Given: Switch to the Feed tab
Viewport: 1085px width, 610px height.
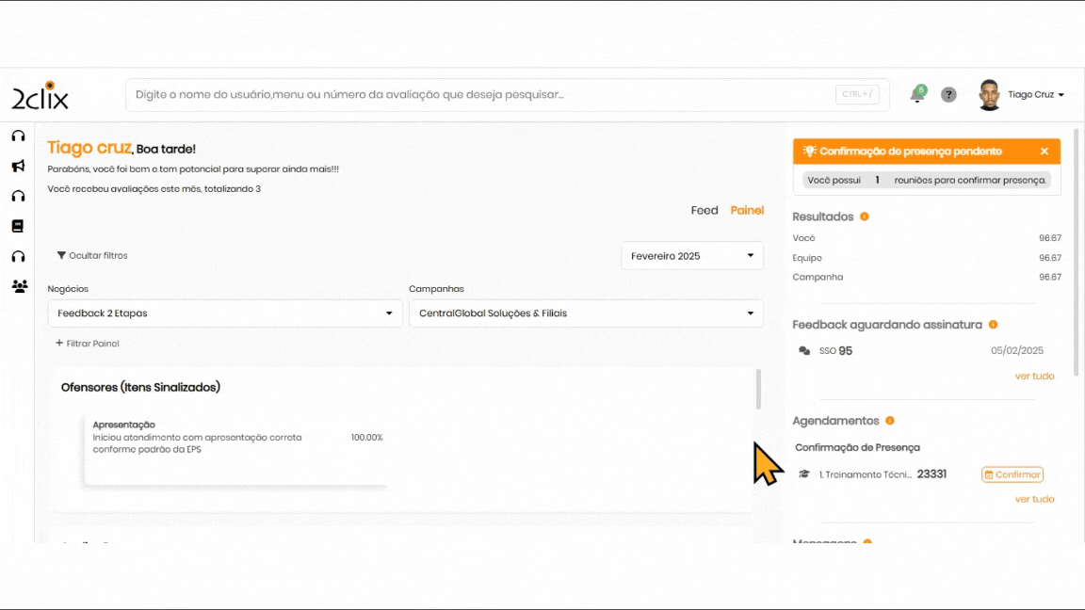Looking at the screenshot, I should coord(704,211).
